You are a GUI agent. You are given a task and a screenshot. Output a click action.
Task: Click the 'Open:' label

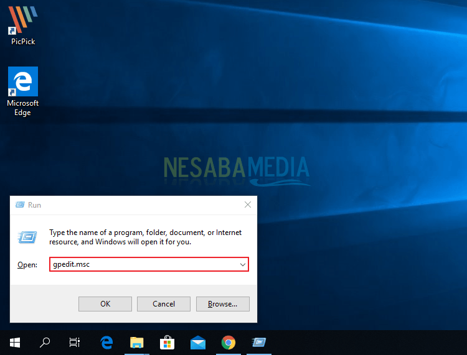[x=27, y=265]
